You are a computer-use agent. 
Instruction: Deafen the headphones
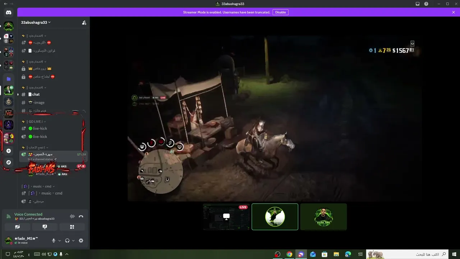[x=67, y=241]
